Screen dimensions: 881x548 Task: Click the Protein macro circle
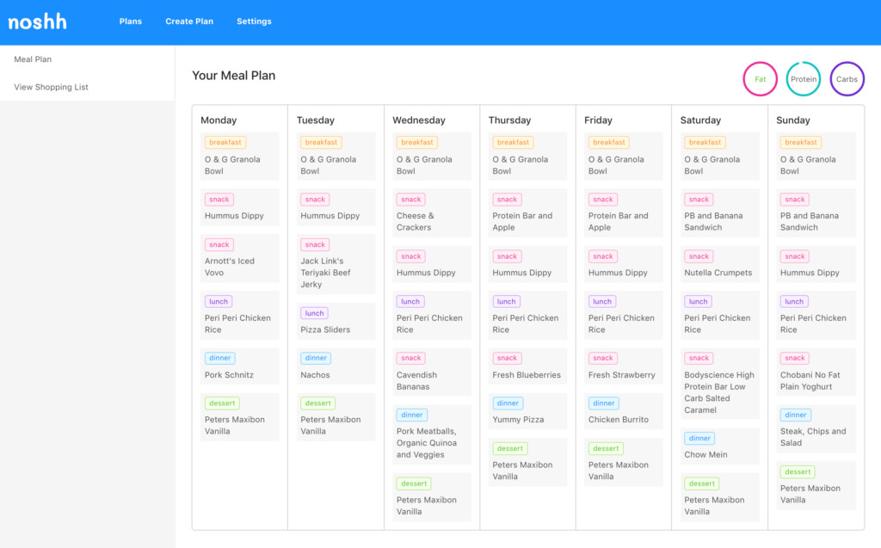coord(804,78)
